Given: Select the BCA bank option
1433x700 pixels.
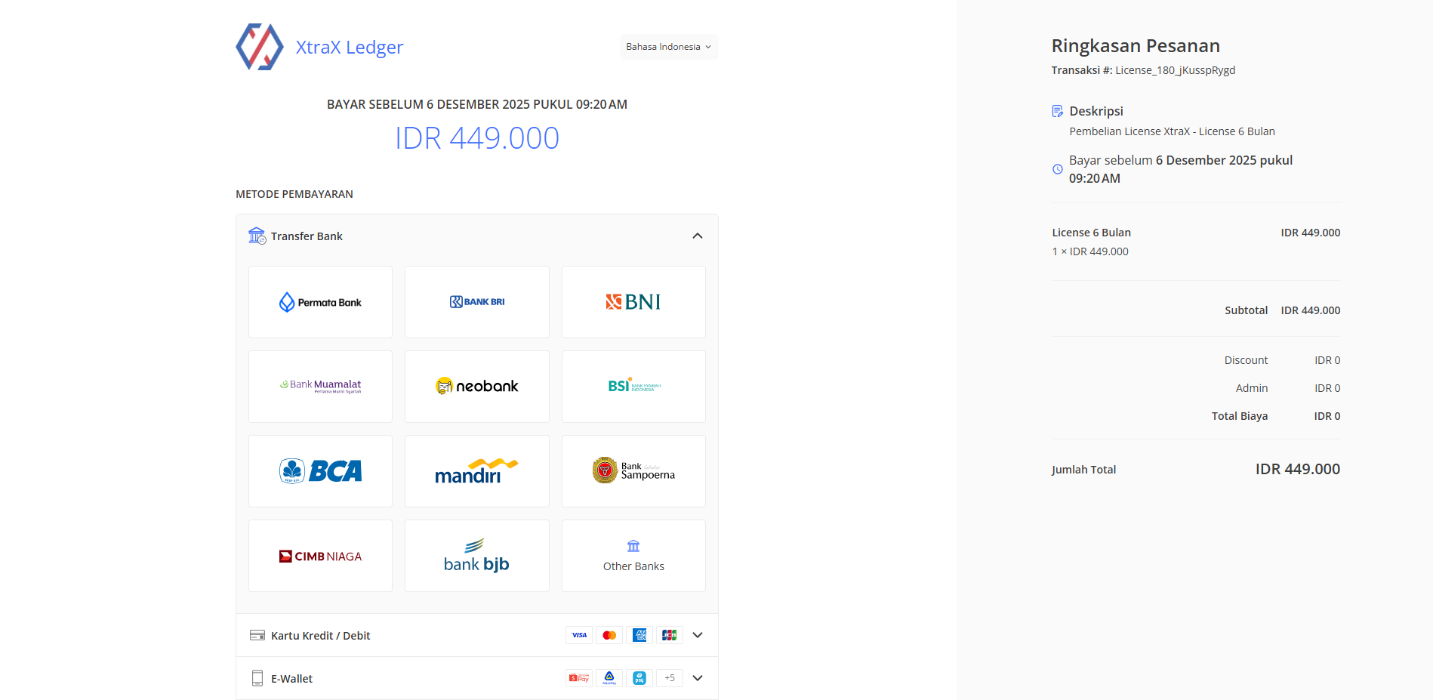Looking at the screenshot, I should 320,471.
